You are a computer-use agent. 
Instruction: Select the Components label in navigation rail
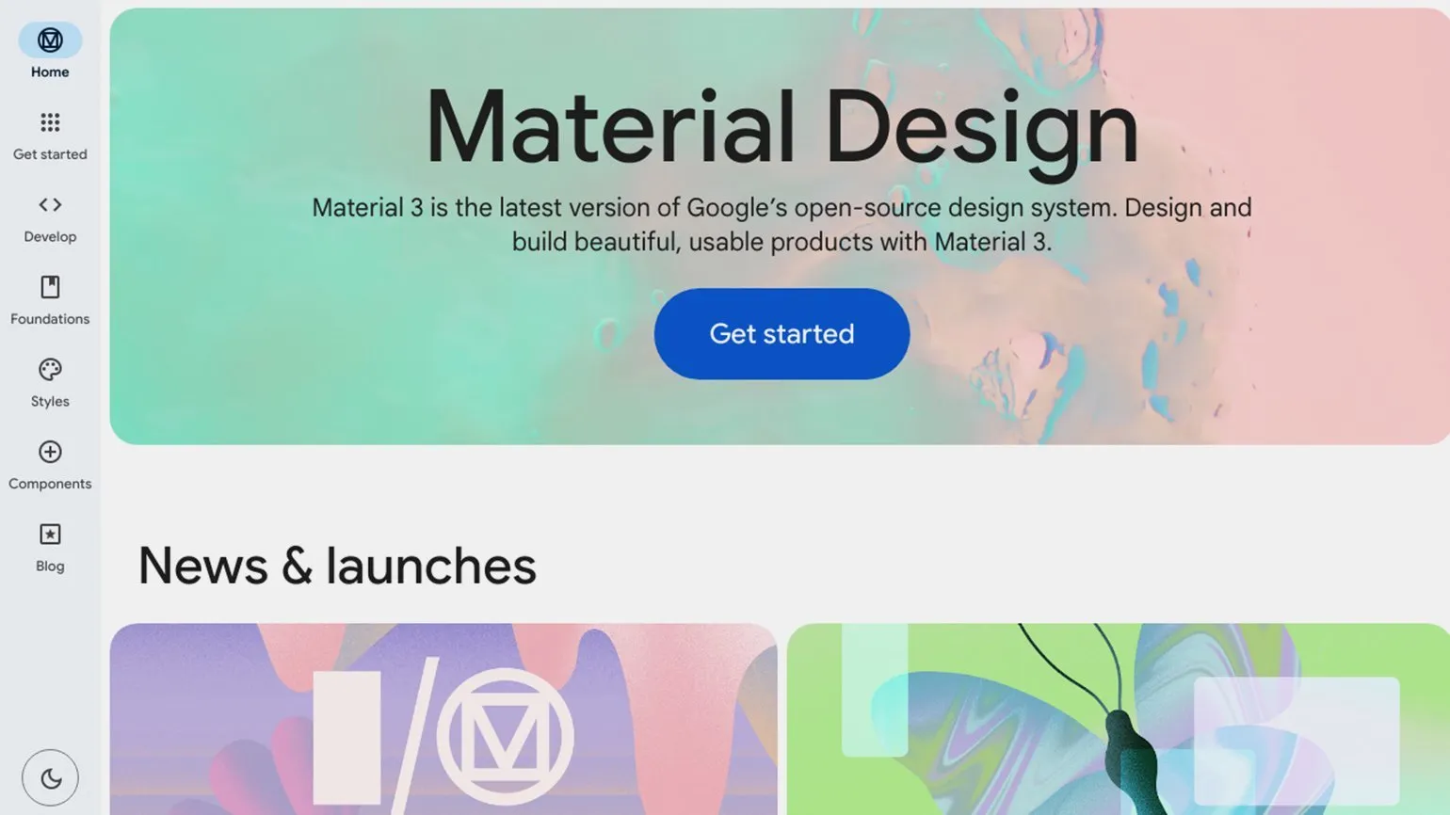[50, 484]
